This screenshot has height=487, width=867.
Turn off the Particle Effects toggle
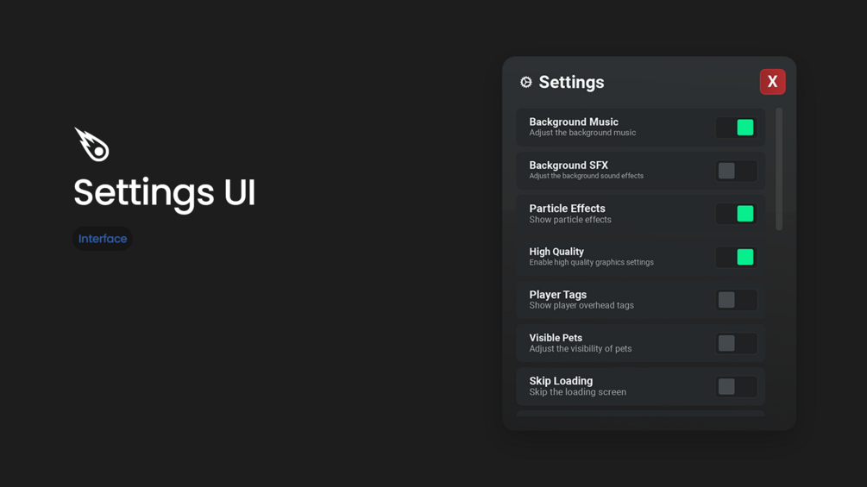[736, 214]
